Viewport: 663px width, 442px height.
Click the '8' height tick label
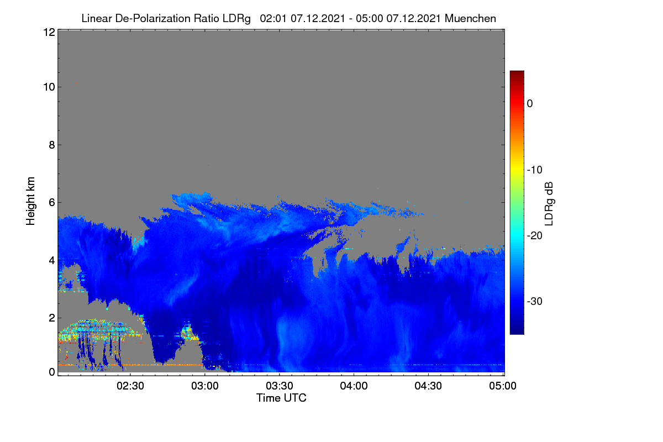51,145
